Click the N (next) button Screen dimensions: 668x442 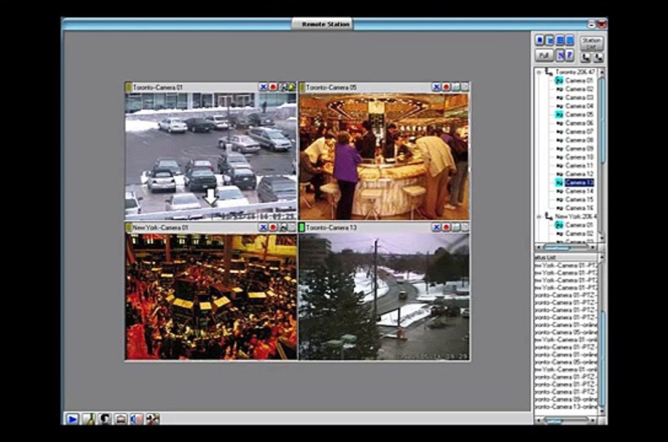click(561, 55)
